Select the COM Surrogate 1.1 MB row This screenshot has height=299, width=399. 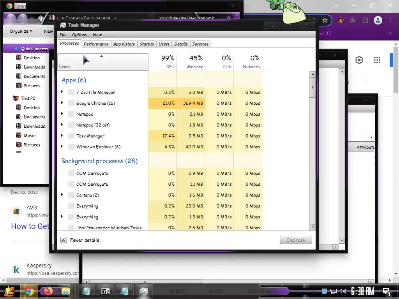pos(160,184)
